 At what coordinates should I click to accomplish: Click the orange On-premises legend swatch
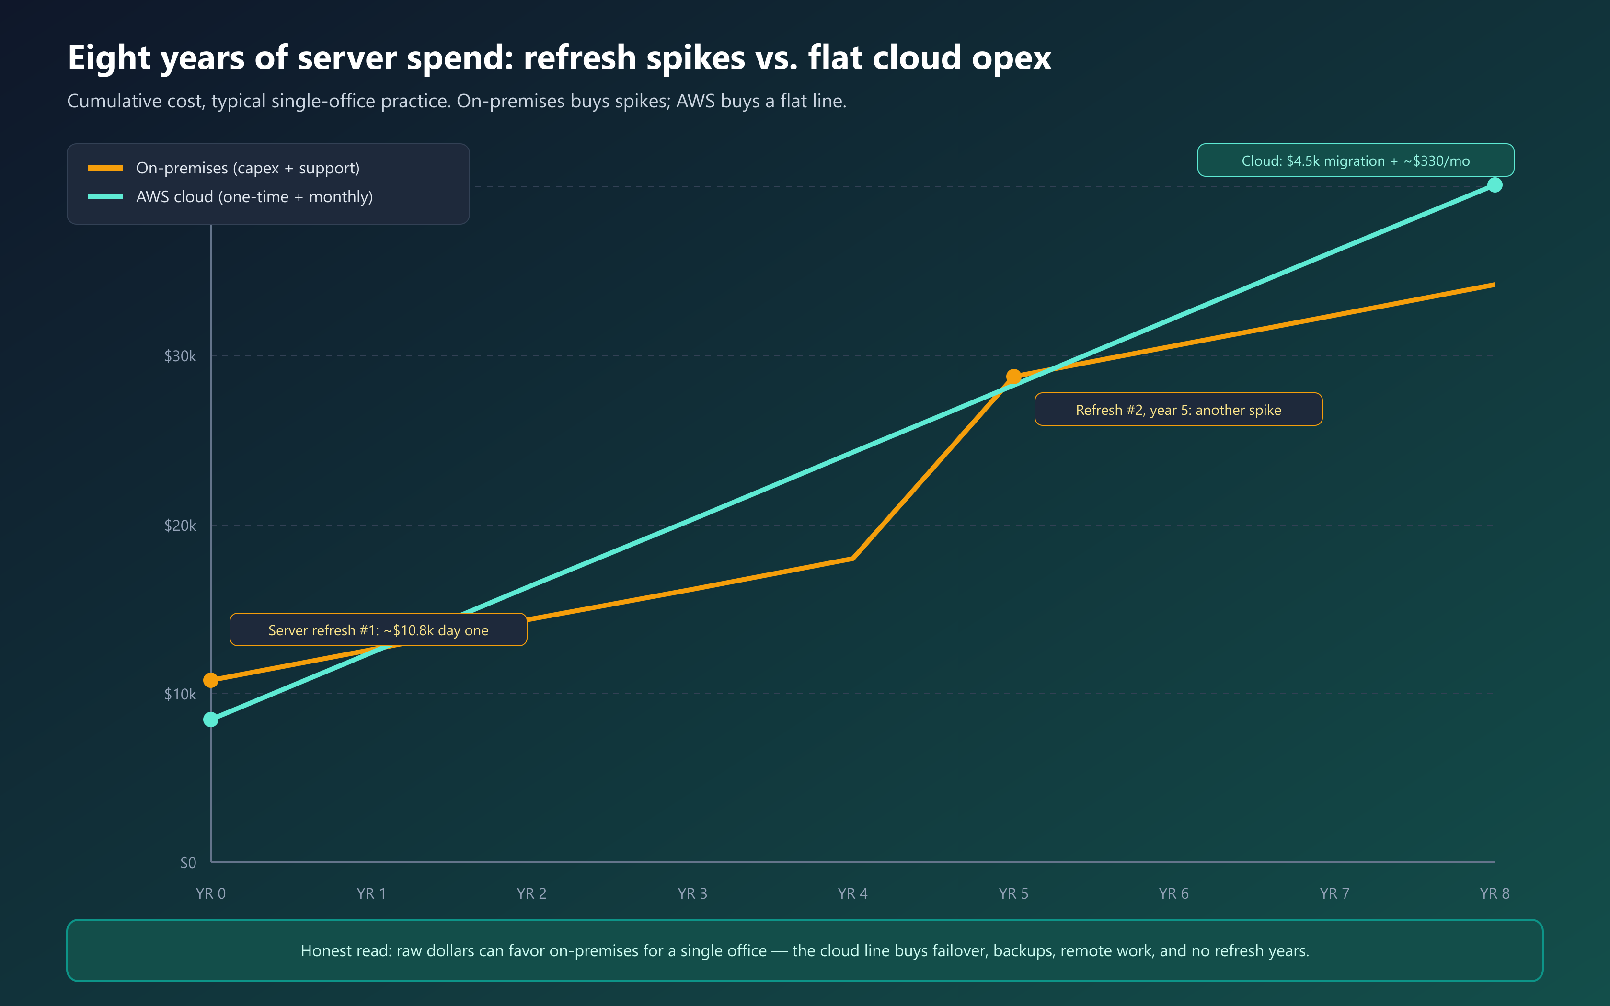point(105,168)
